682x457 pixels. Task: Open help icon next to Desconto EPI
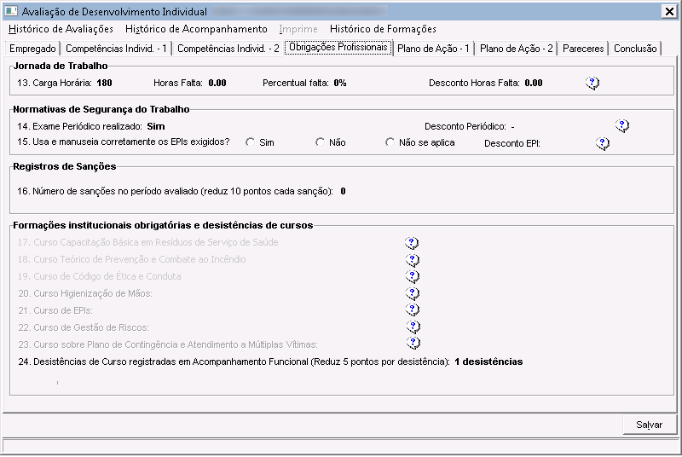point(603,143)
